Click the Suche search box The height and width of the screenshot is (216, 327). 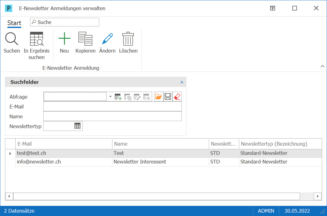65,22
